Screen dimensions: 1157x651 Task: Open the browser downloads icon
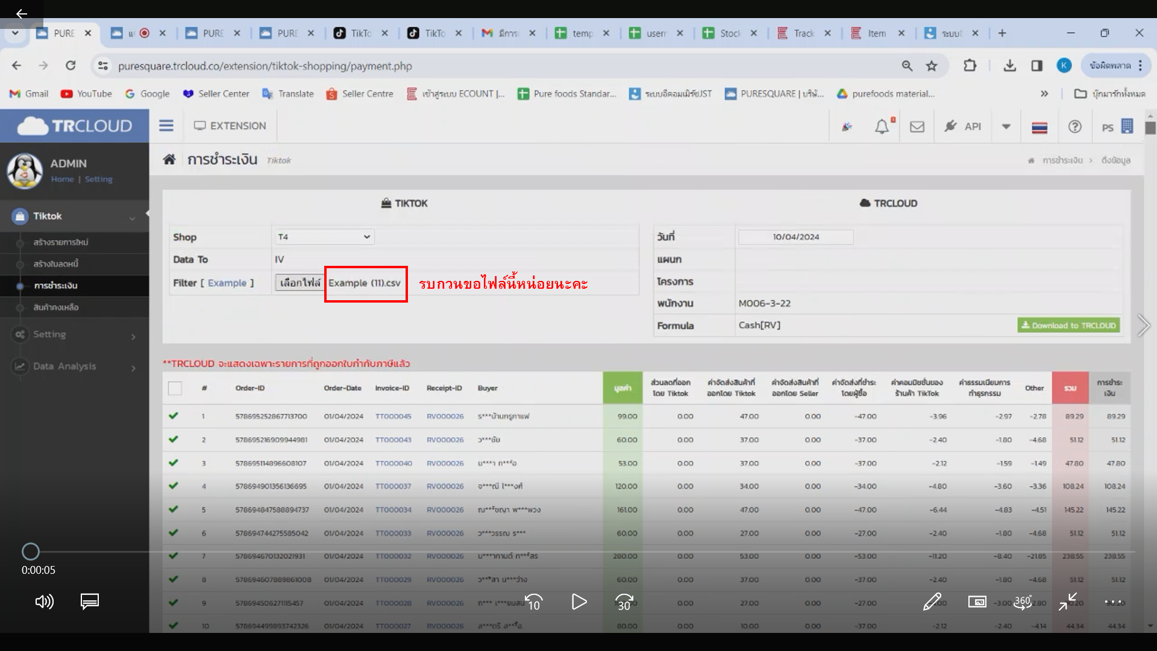1010,66
